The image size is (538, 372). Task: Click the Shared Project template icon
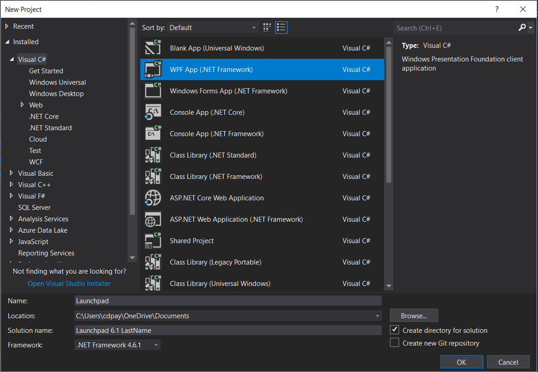(153, 241)
